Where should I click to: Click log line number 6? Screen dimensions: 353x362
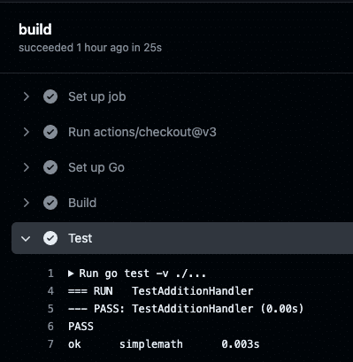[50, 327]
